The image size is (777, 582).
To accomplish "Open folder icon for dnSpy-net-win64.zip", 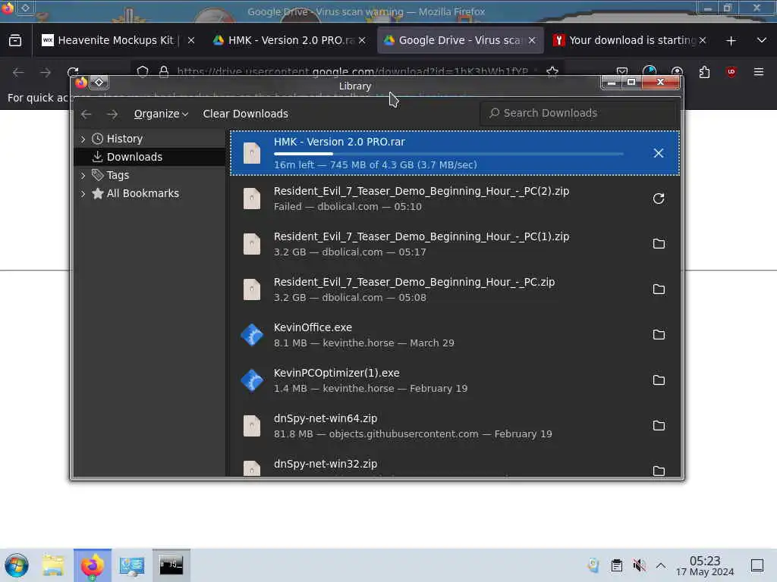I will (658, 426).
